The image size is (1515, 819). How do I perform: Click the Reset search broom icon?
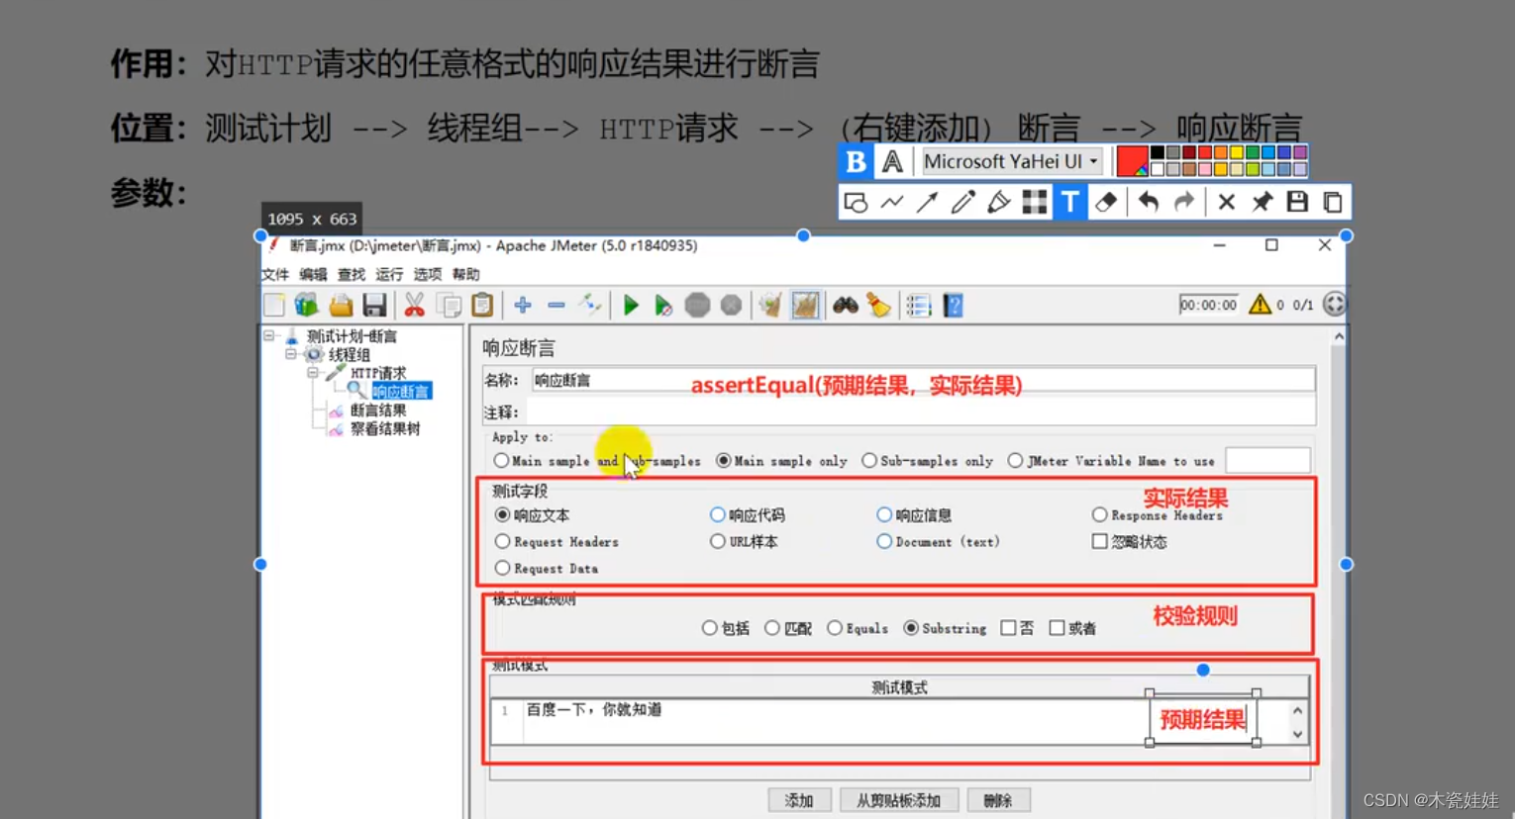(x=878, y=306)
